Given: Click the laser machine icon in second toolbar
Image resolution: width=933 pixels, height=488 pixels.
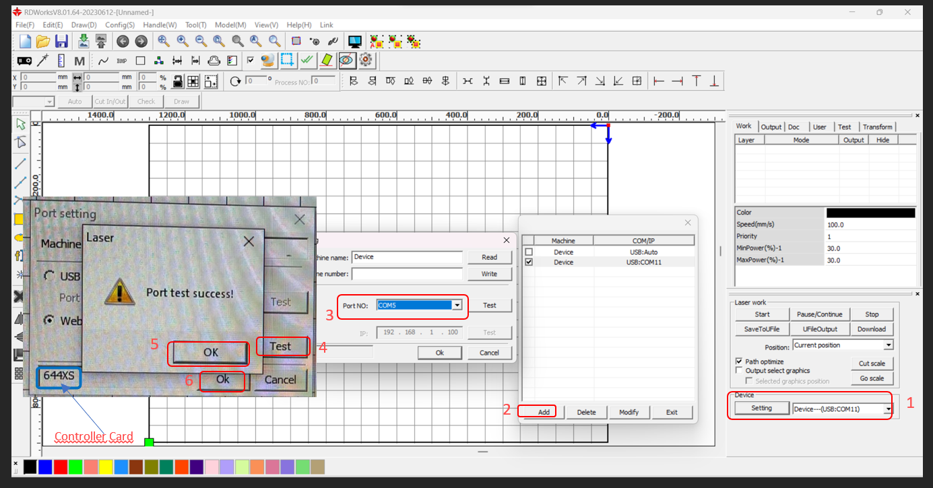Looking at the screenshot, I should pyautogui.click(x=24, y=61).
